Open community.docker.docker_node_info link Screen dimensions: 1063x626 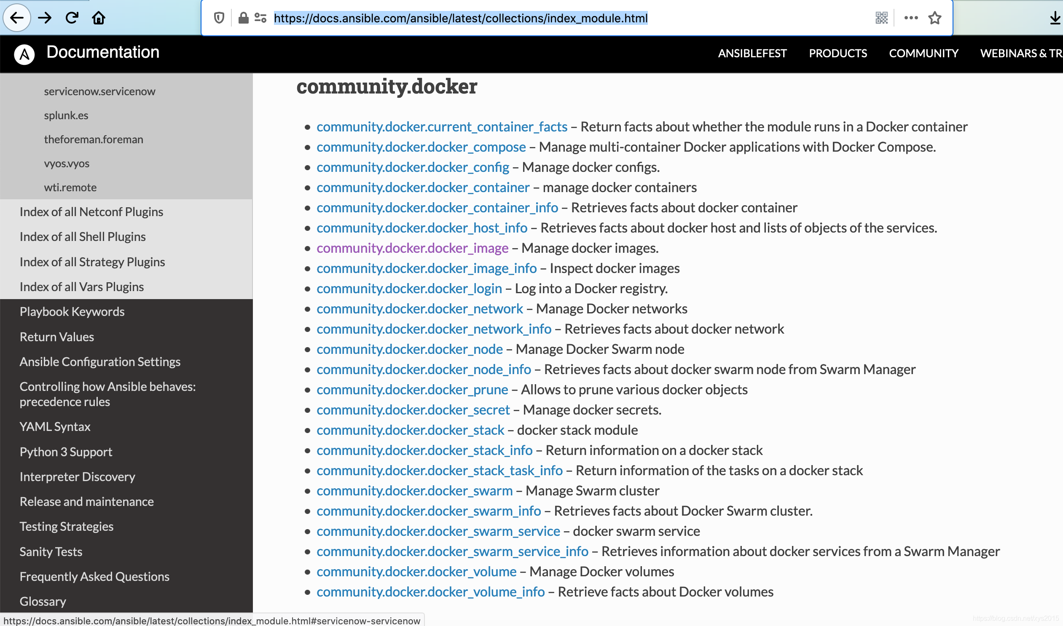424,370
